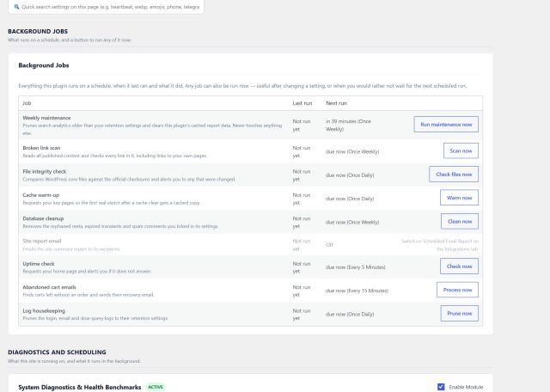This screenshot has height=392, width=550.
Task: Click the search magnifier icon
Action: pyautogui.click(x=16, y=7)
